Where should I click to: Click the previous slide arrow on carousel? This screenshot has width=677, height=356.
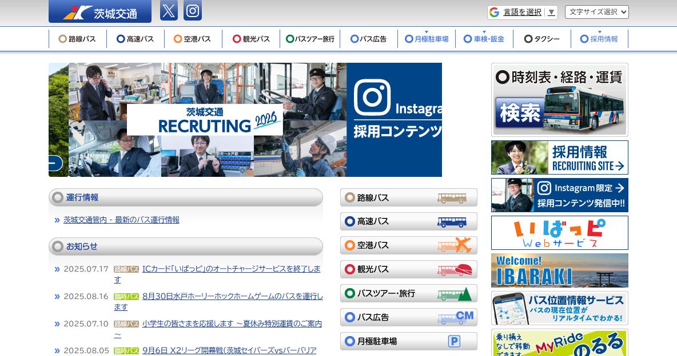click(55, 163)
